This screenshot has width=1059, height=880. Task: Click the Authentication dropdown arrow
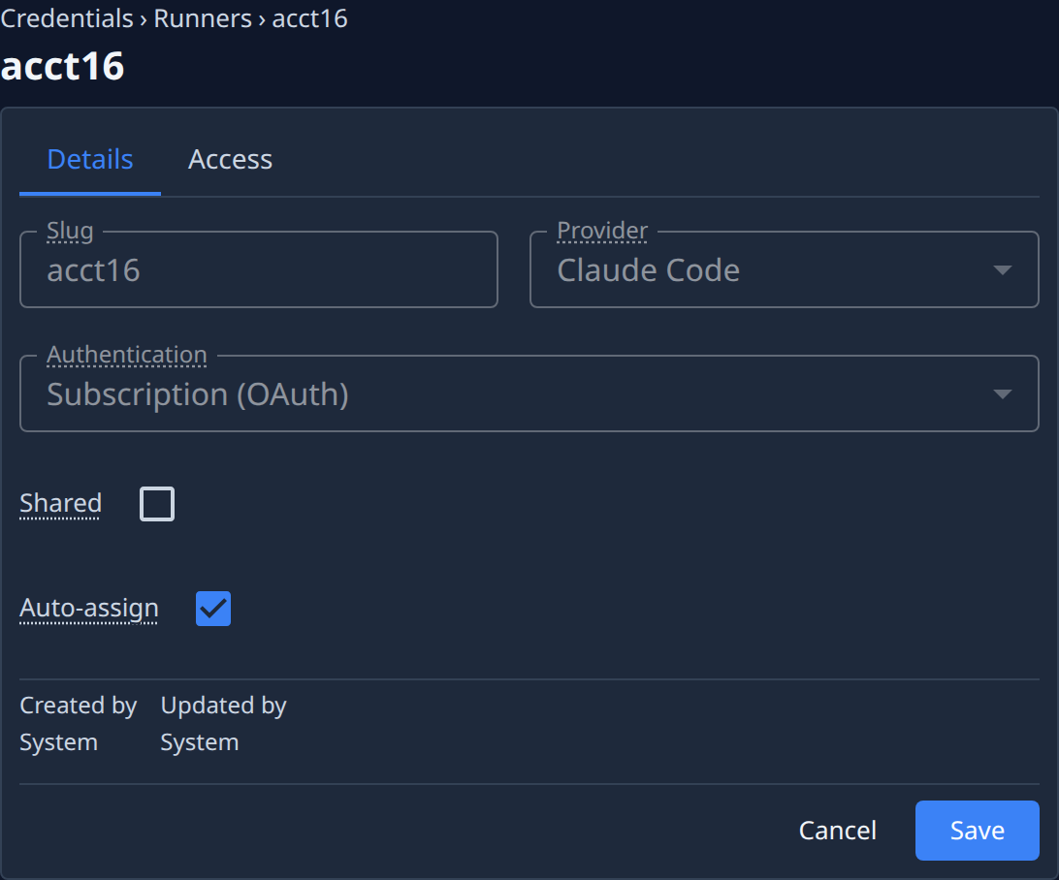[x=1003, y=394]
